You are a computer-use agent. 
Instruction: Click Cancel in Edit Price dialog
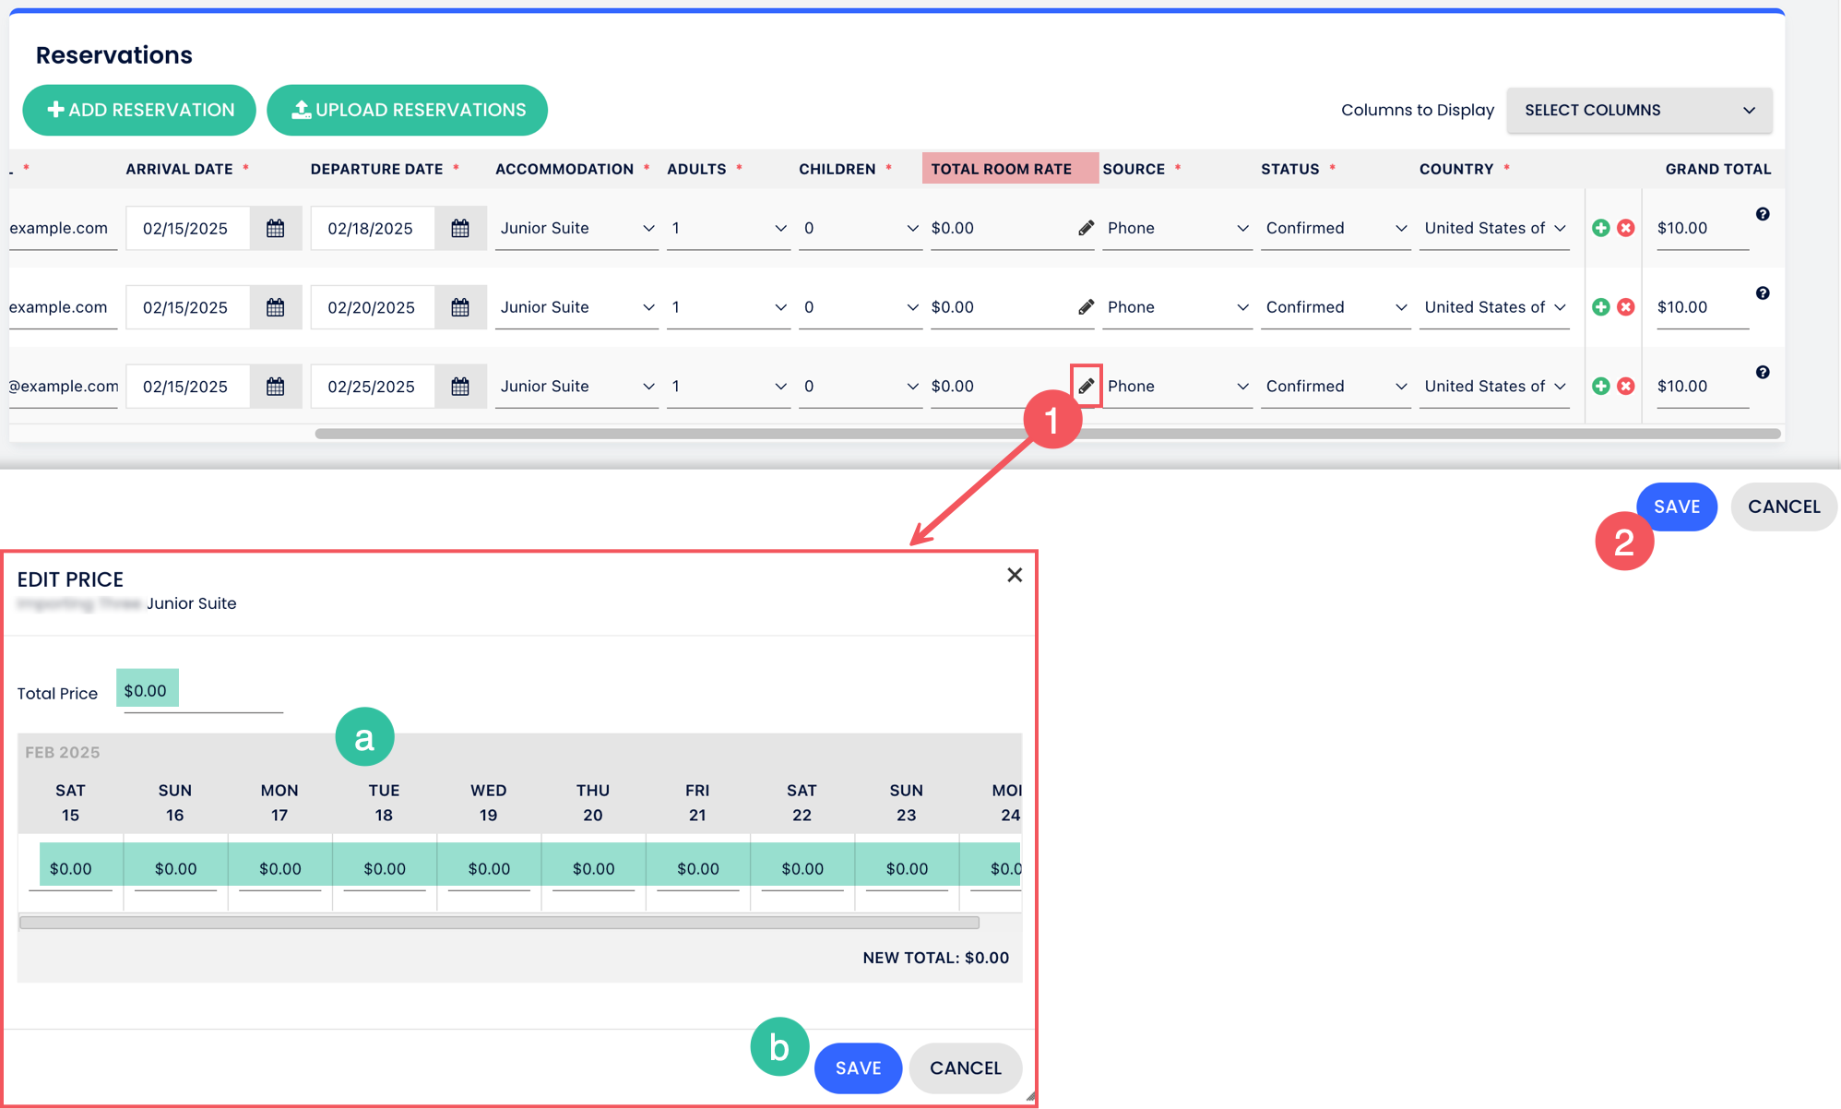pyautogui.click(x=965, y=1067)
